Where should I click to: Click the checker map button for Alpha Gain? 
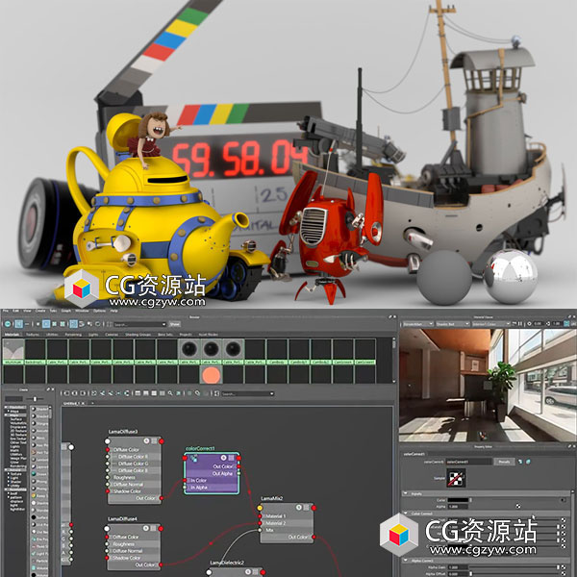[563, 567]
